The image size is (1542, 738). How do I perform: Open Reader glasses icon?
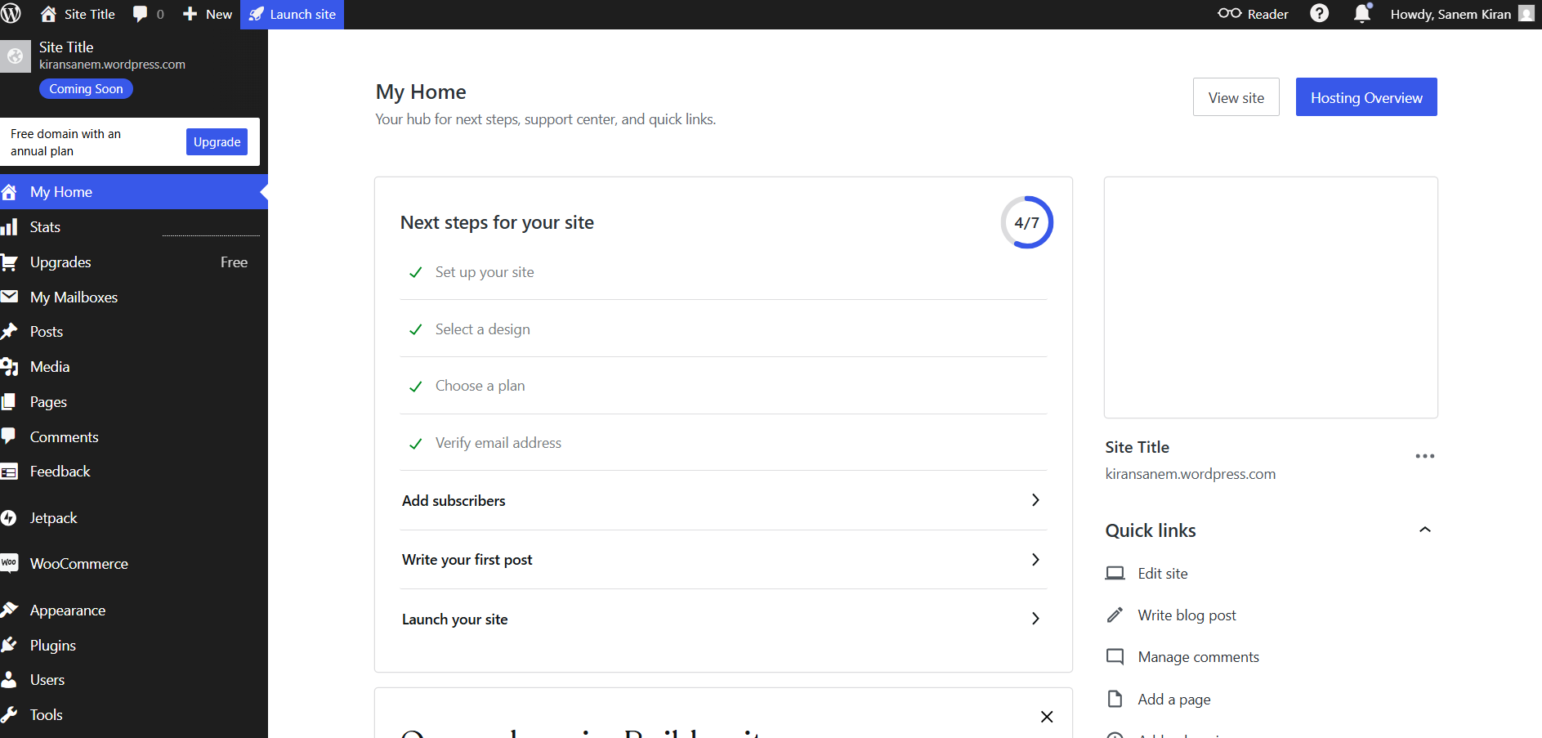(1229, 14)
